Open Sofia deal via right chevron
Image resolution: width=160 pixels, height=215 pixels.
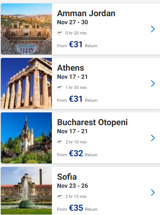pyautogui.click(x=153, y=192)
